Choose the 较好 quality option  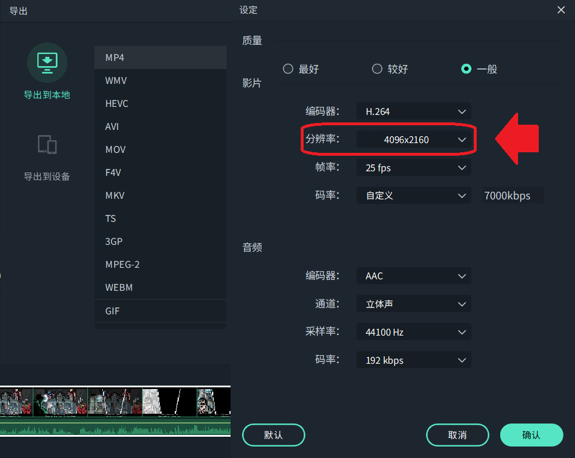[377, 68]
